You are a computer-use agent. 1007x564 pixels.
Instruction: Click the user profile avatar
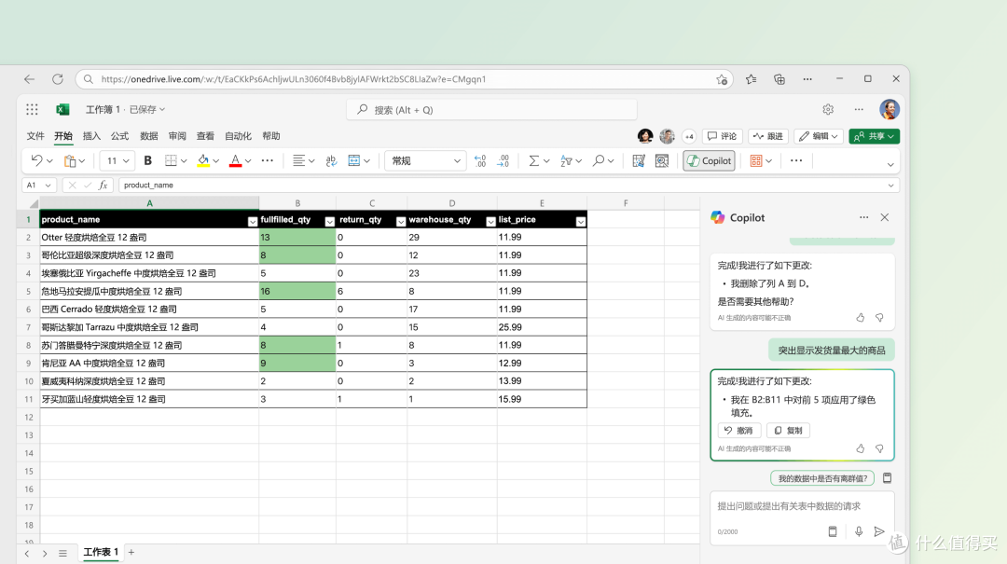click(890, 110)
